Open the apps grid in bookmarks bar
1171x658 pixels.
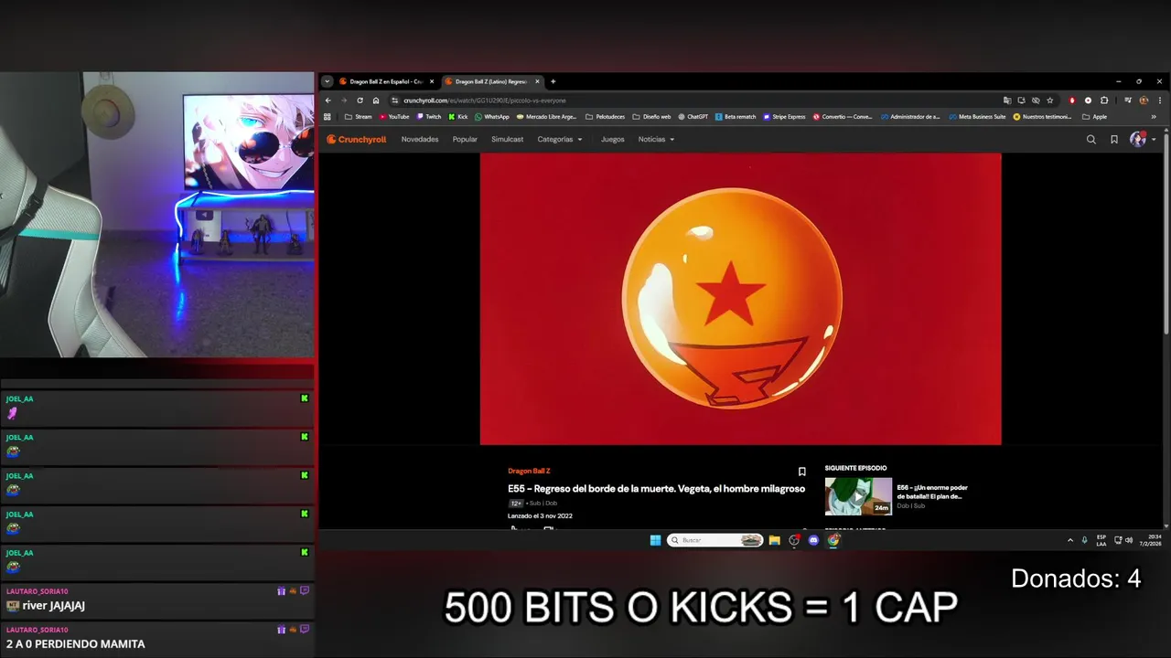pos(328,117)
